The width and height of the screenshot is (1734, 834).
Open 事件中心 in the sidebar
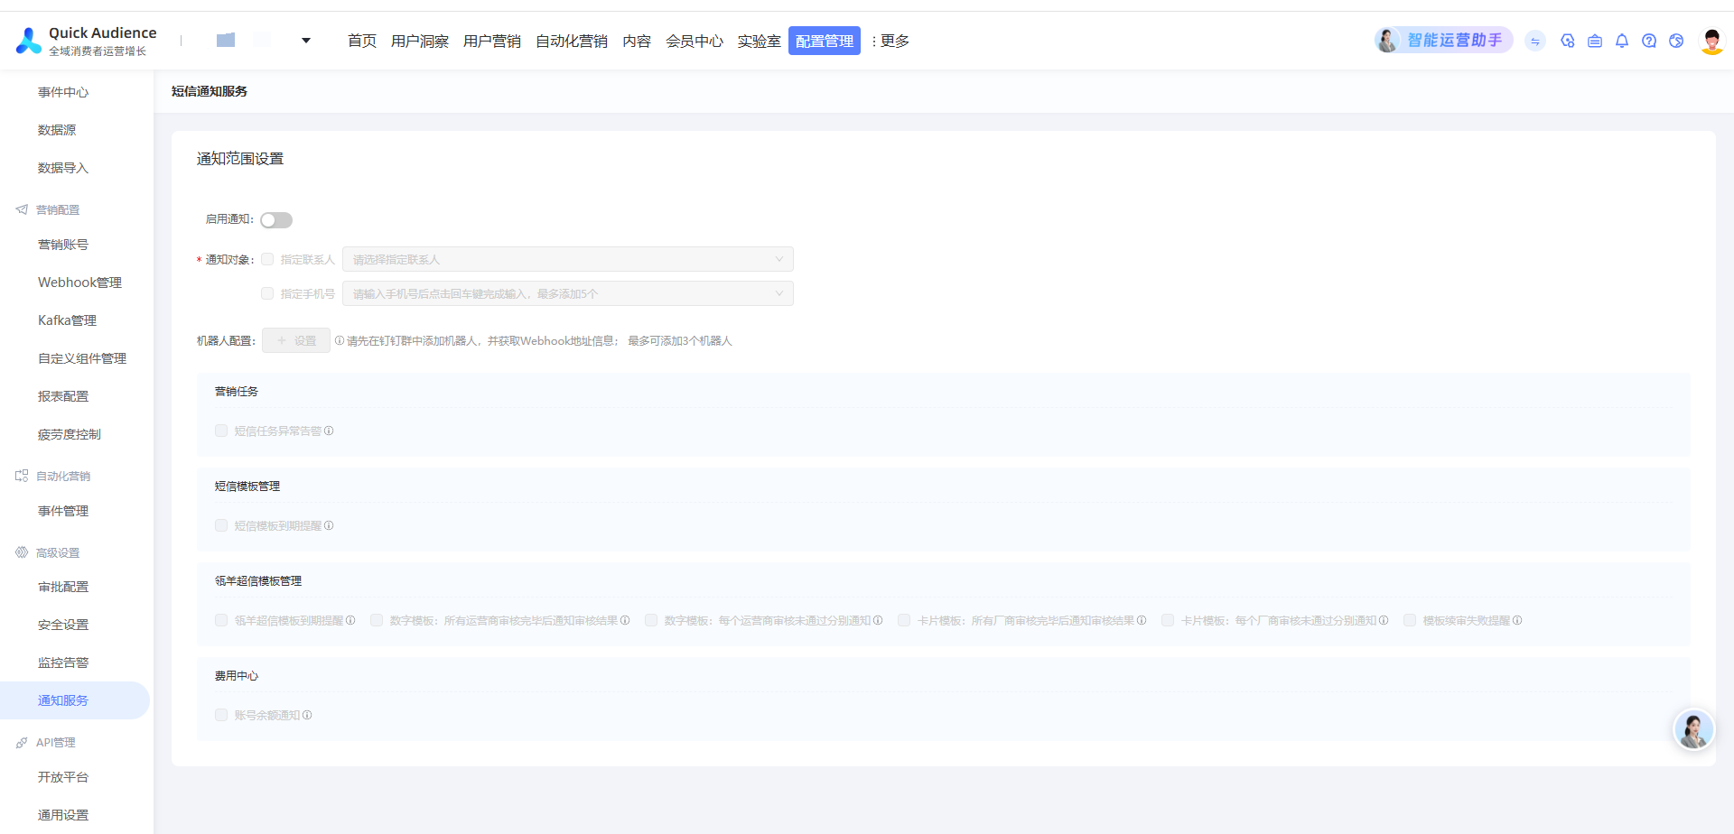tap(63, 92)
